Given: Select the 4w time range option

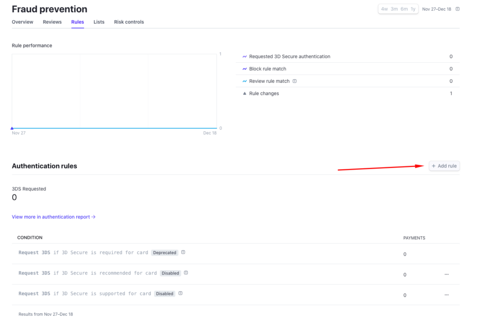Looking at the screenshot, I should pyautogui.click(x=385, y=9).
